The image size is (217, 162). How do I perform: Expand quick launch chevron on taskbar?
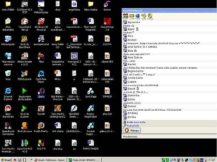31,160
